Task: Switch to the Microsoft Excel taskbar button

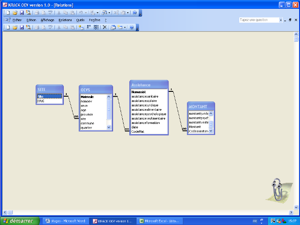Action: pos(159,221)
